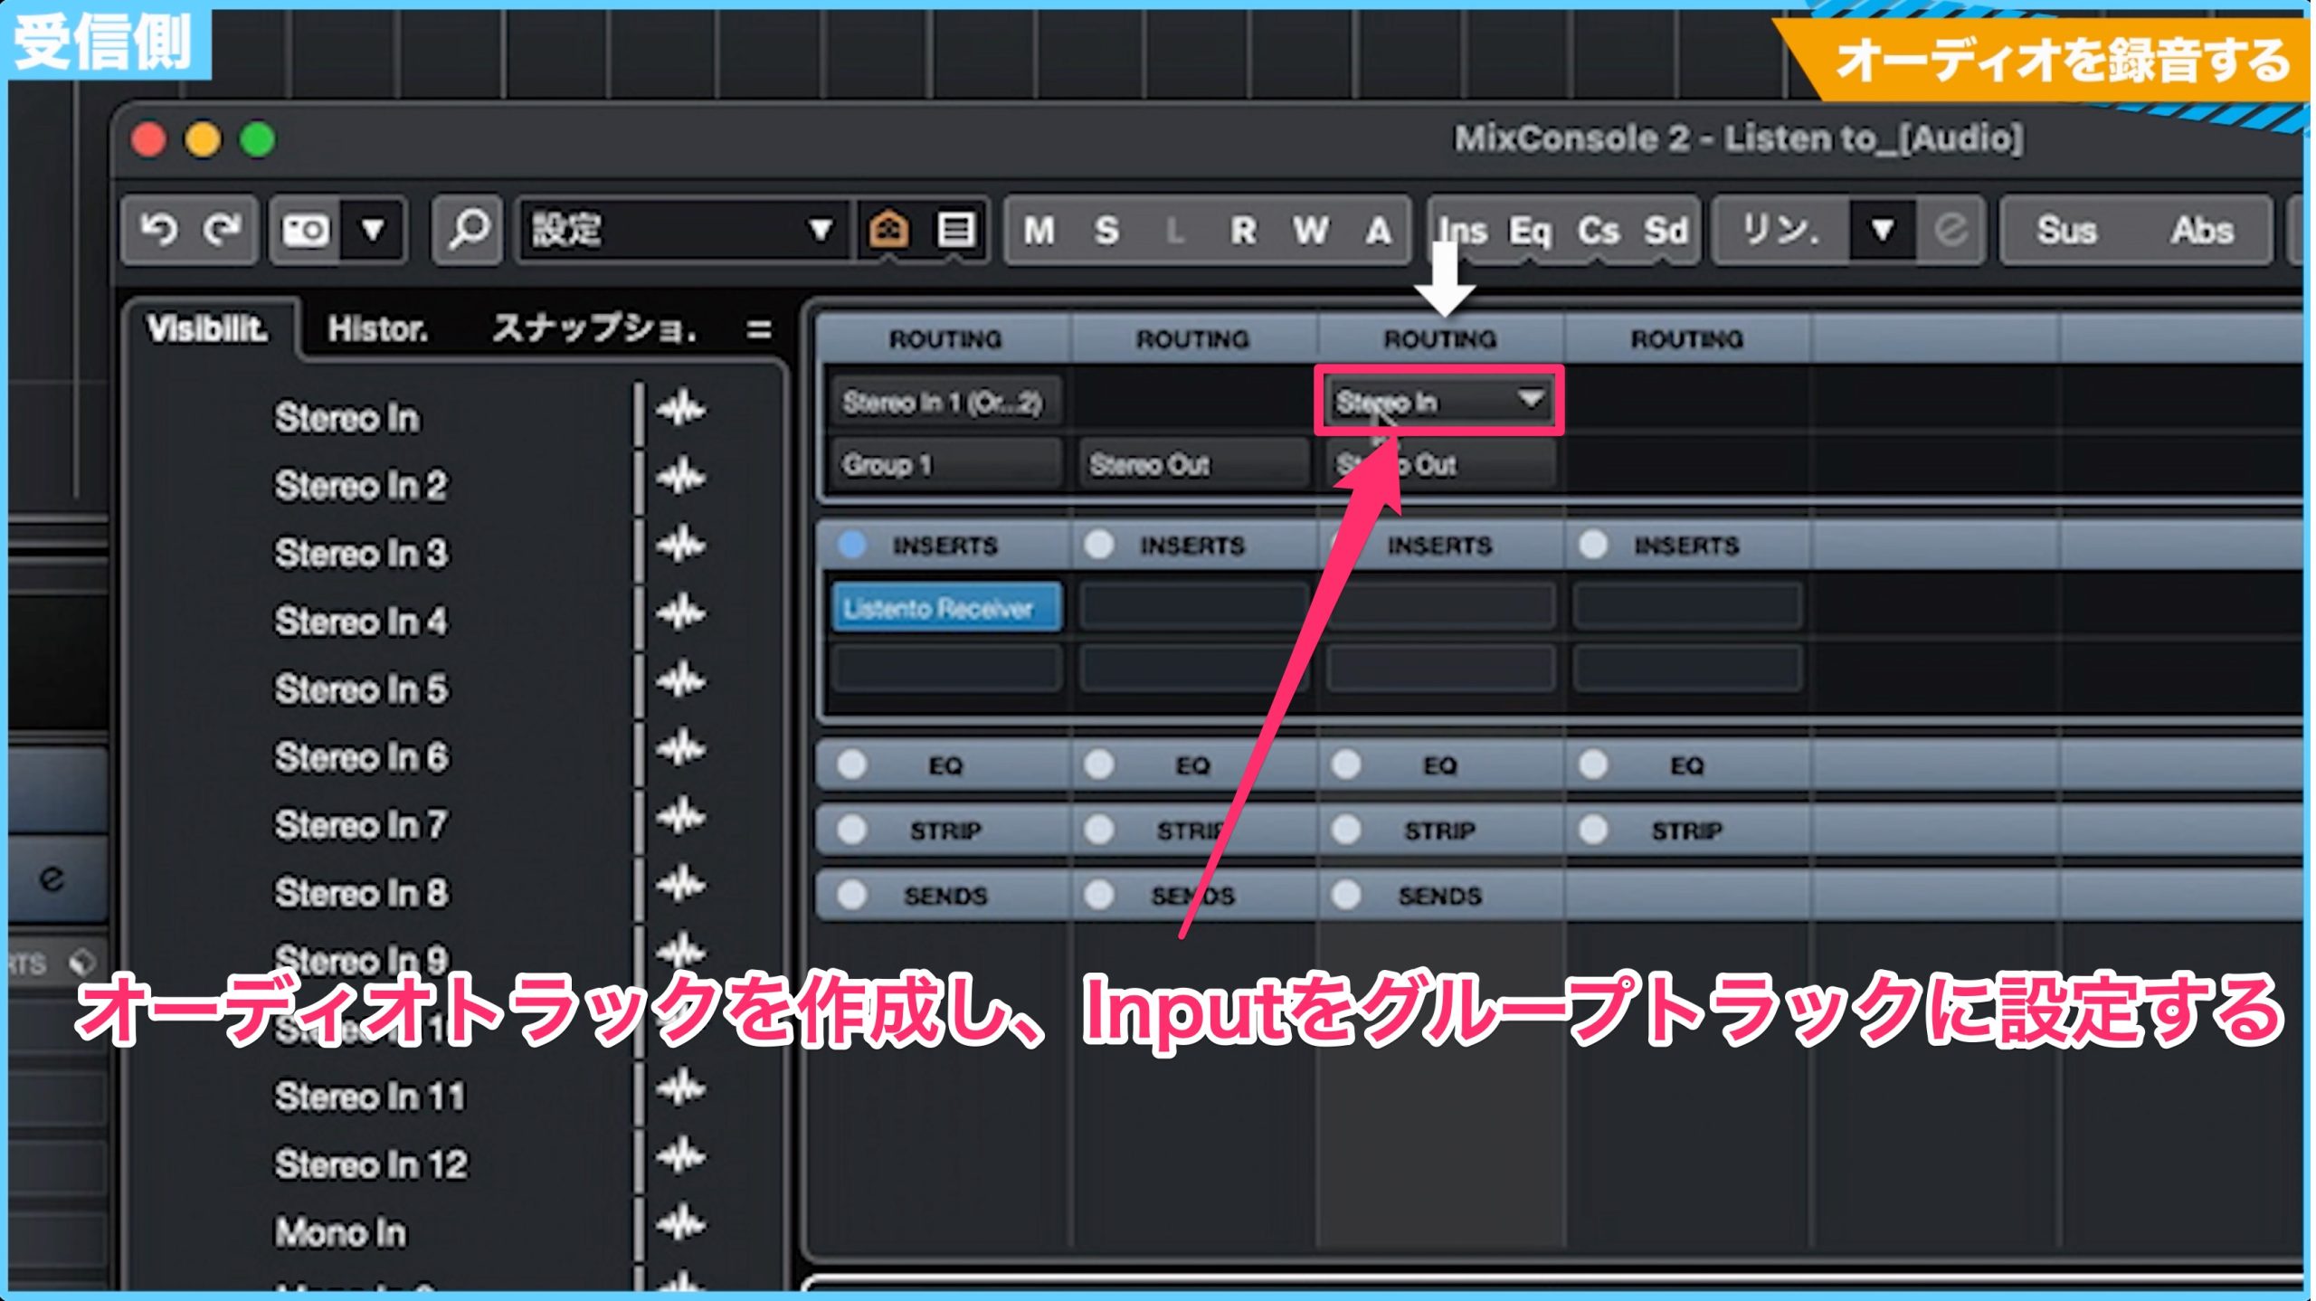Select Stereo In 11 in the visibility list

click(x=370, y=1097)
